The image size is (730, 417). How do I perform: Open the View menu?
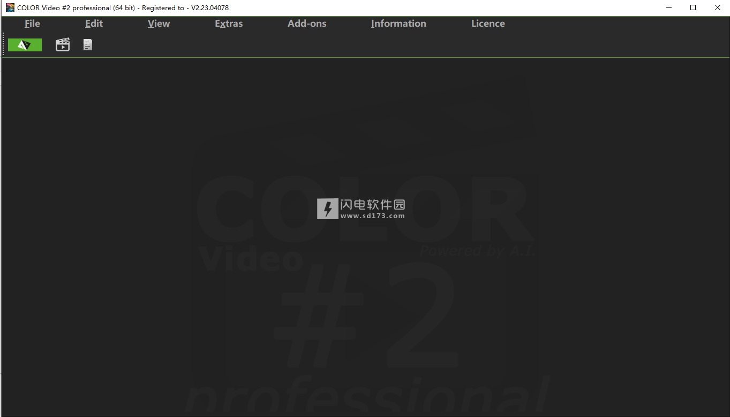click(159, 24)
